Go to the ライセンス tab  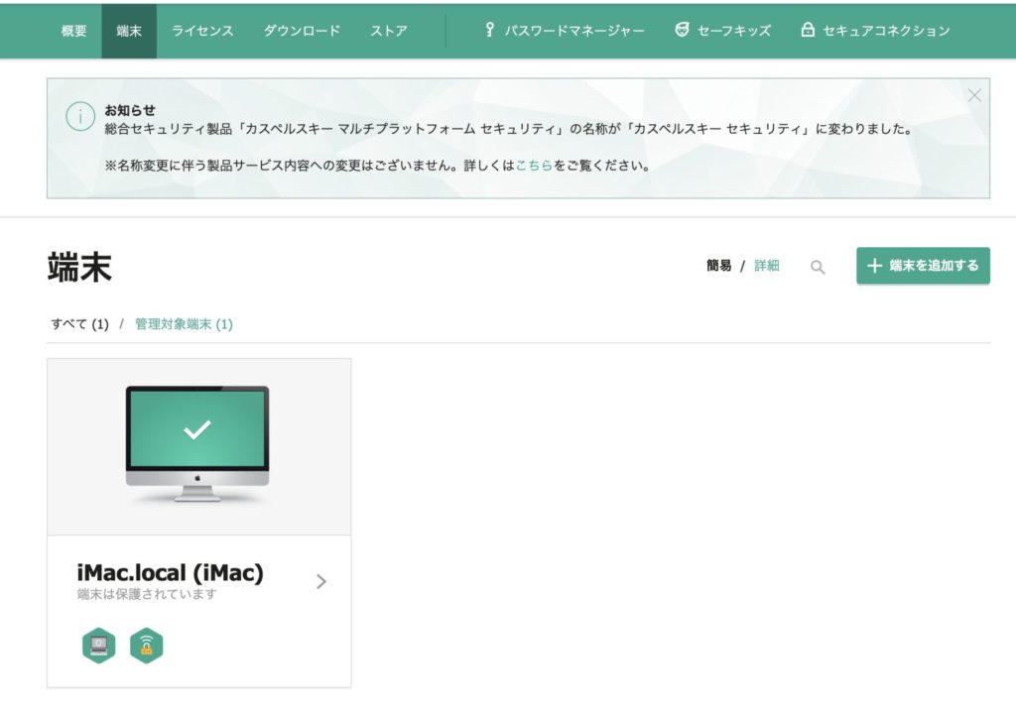(202, 31)
